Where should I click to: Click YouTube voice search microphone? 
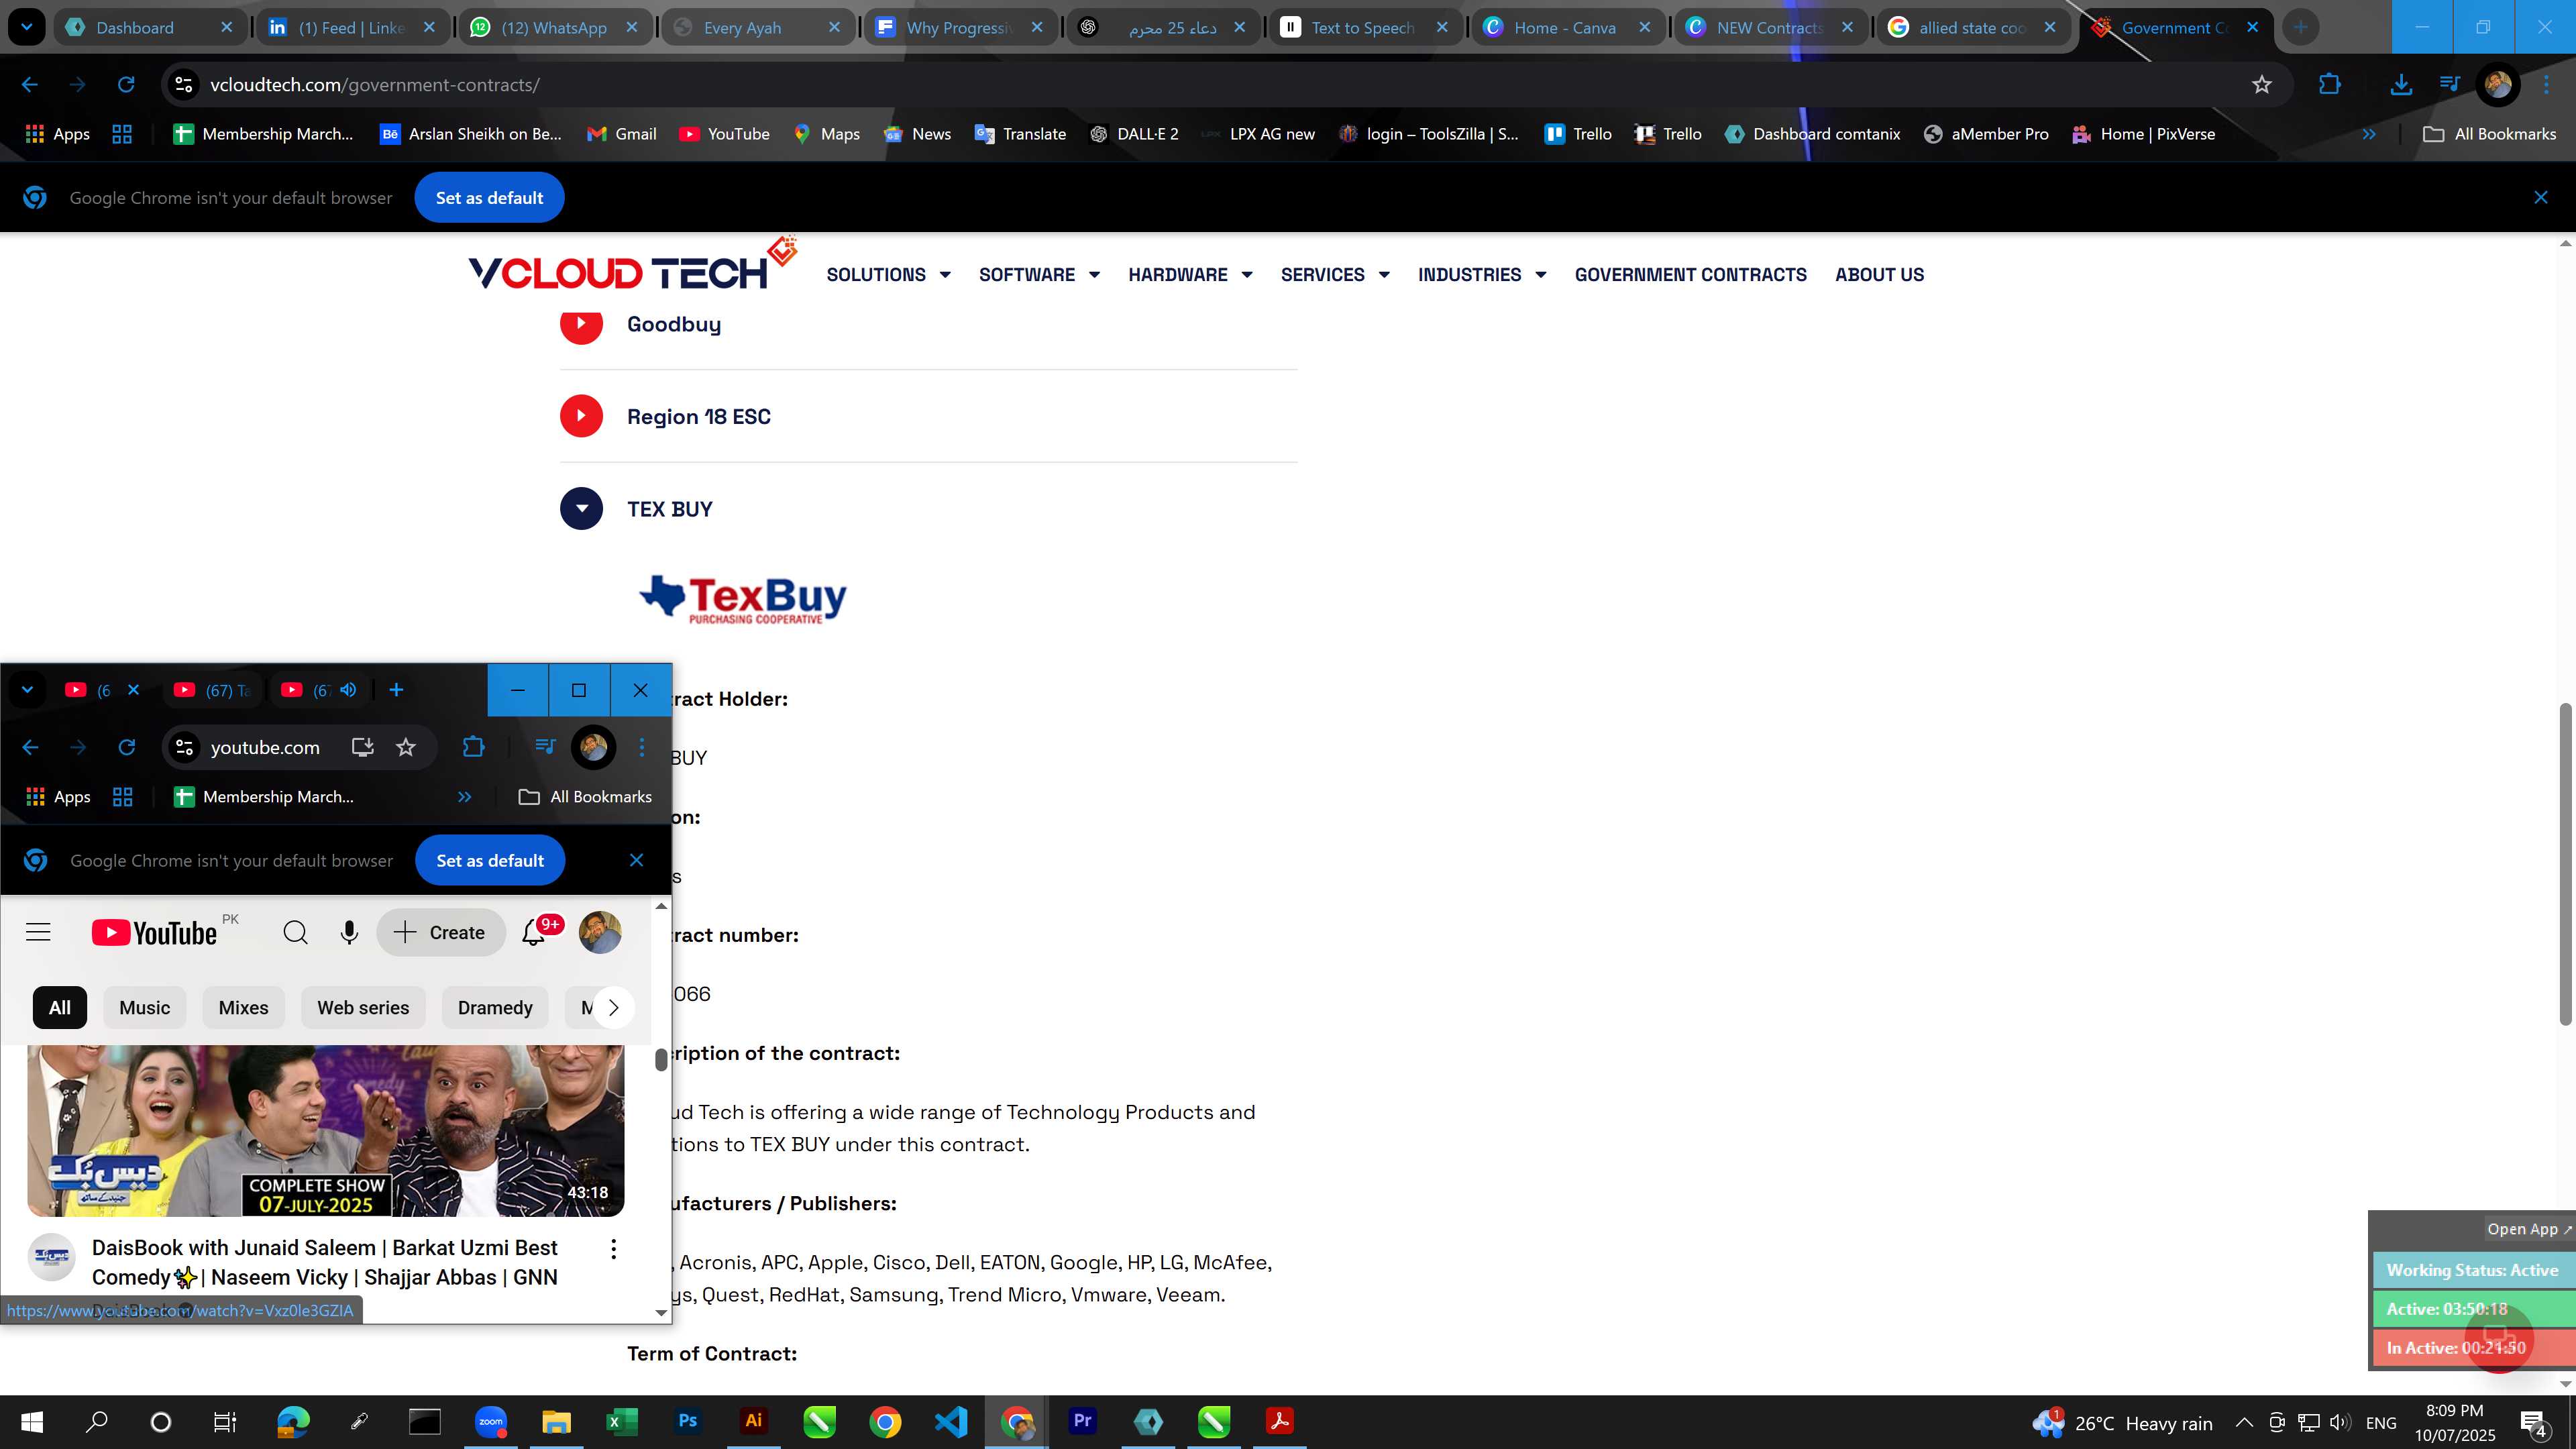coord(349,933)
